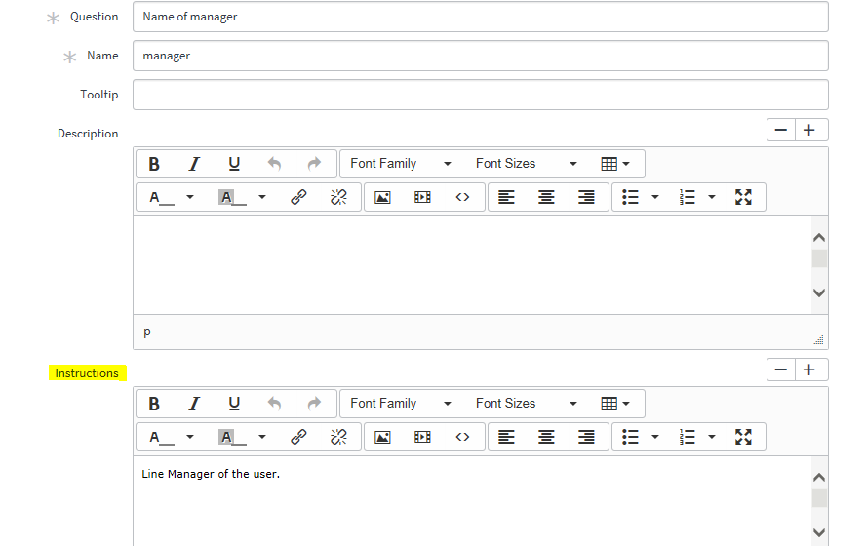
Task: Insert link in Description editor
Action: [x=298, y=197]
